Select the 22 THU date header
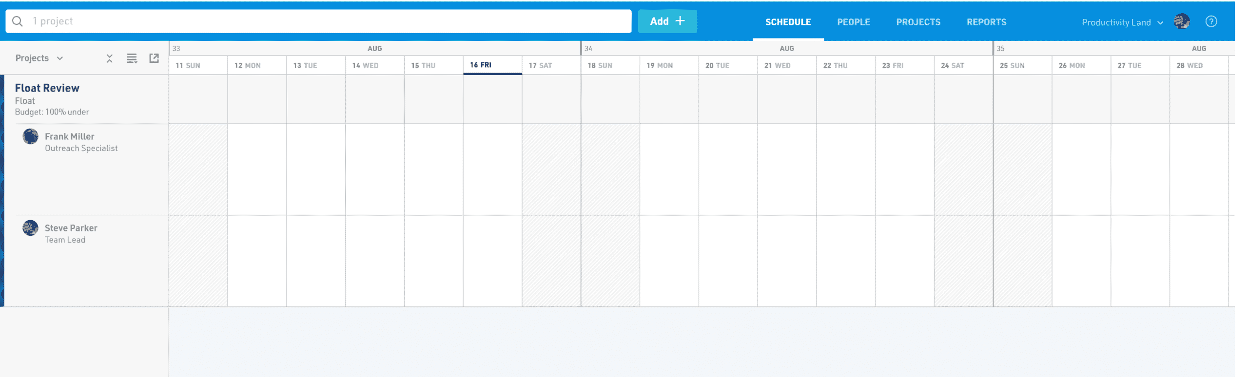The width and height of the screenshot is (1248, 377). pos(845,65)
